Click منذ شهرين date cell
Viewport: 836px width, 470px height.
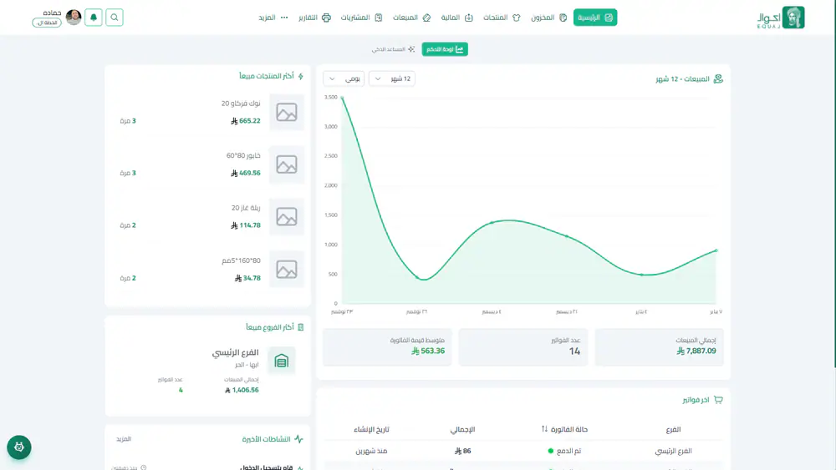click(372, 451)
